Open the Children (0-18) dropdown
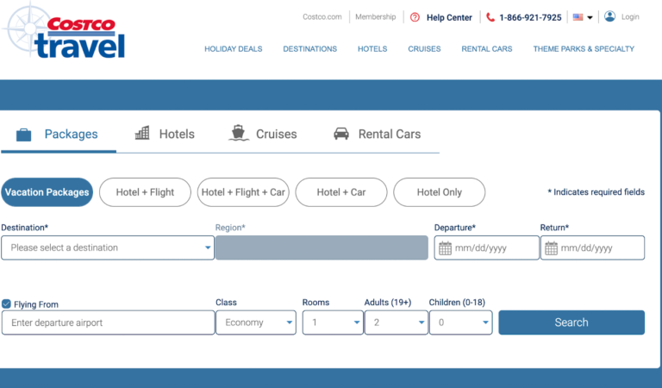Screen dimensions: 662x388 (460, 322)
